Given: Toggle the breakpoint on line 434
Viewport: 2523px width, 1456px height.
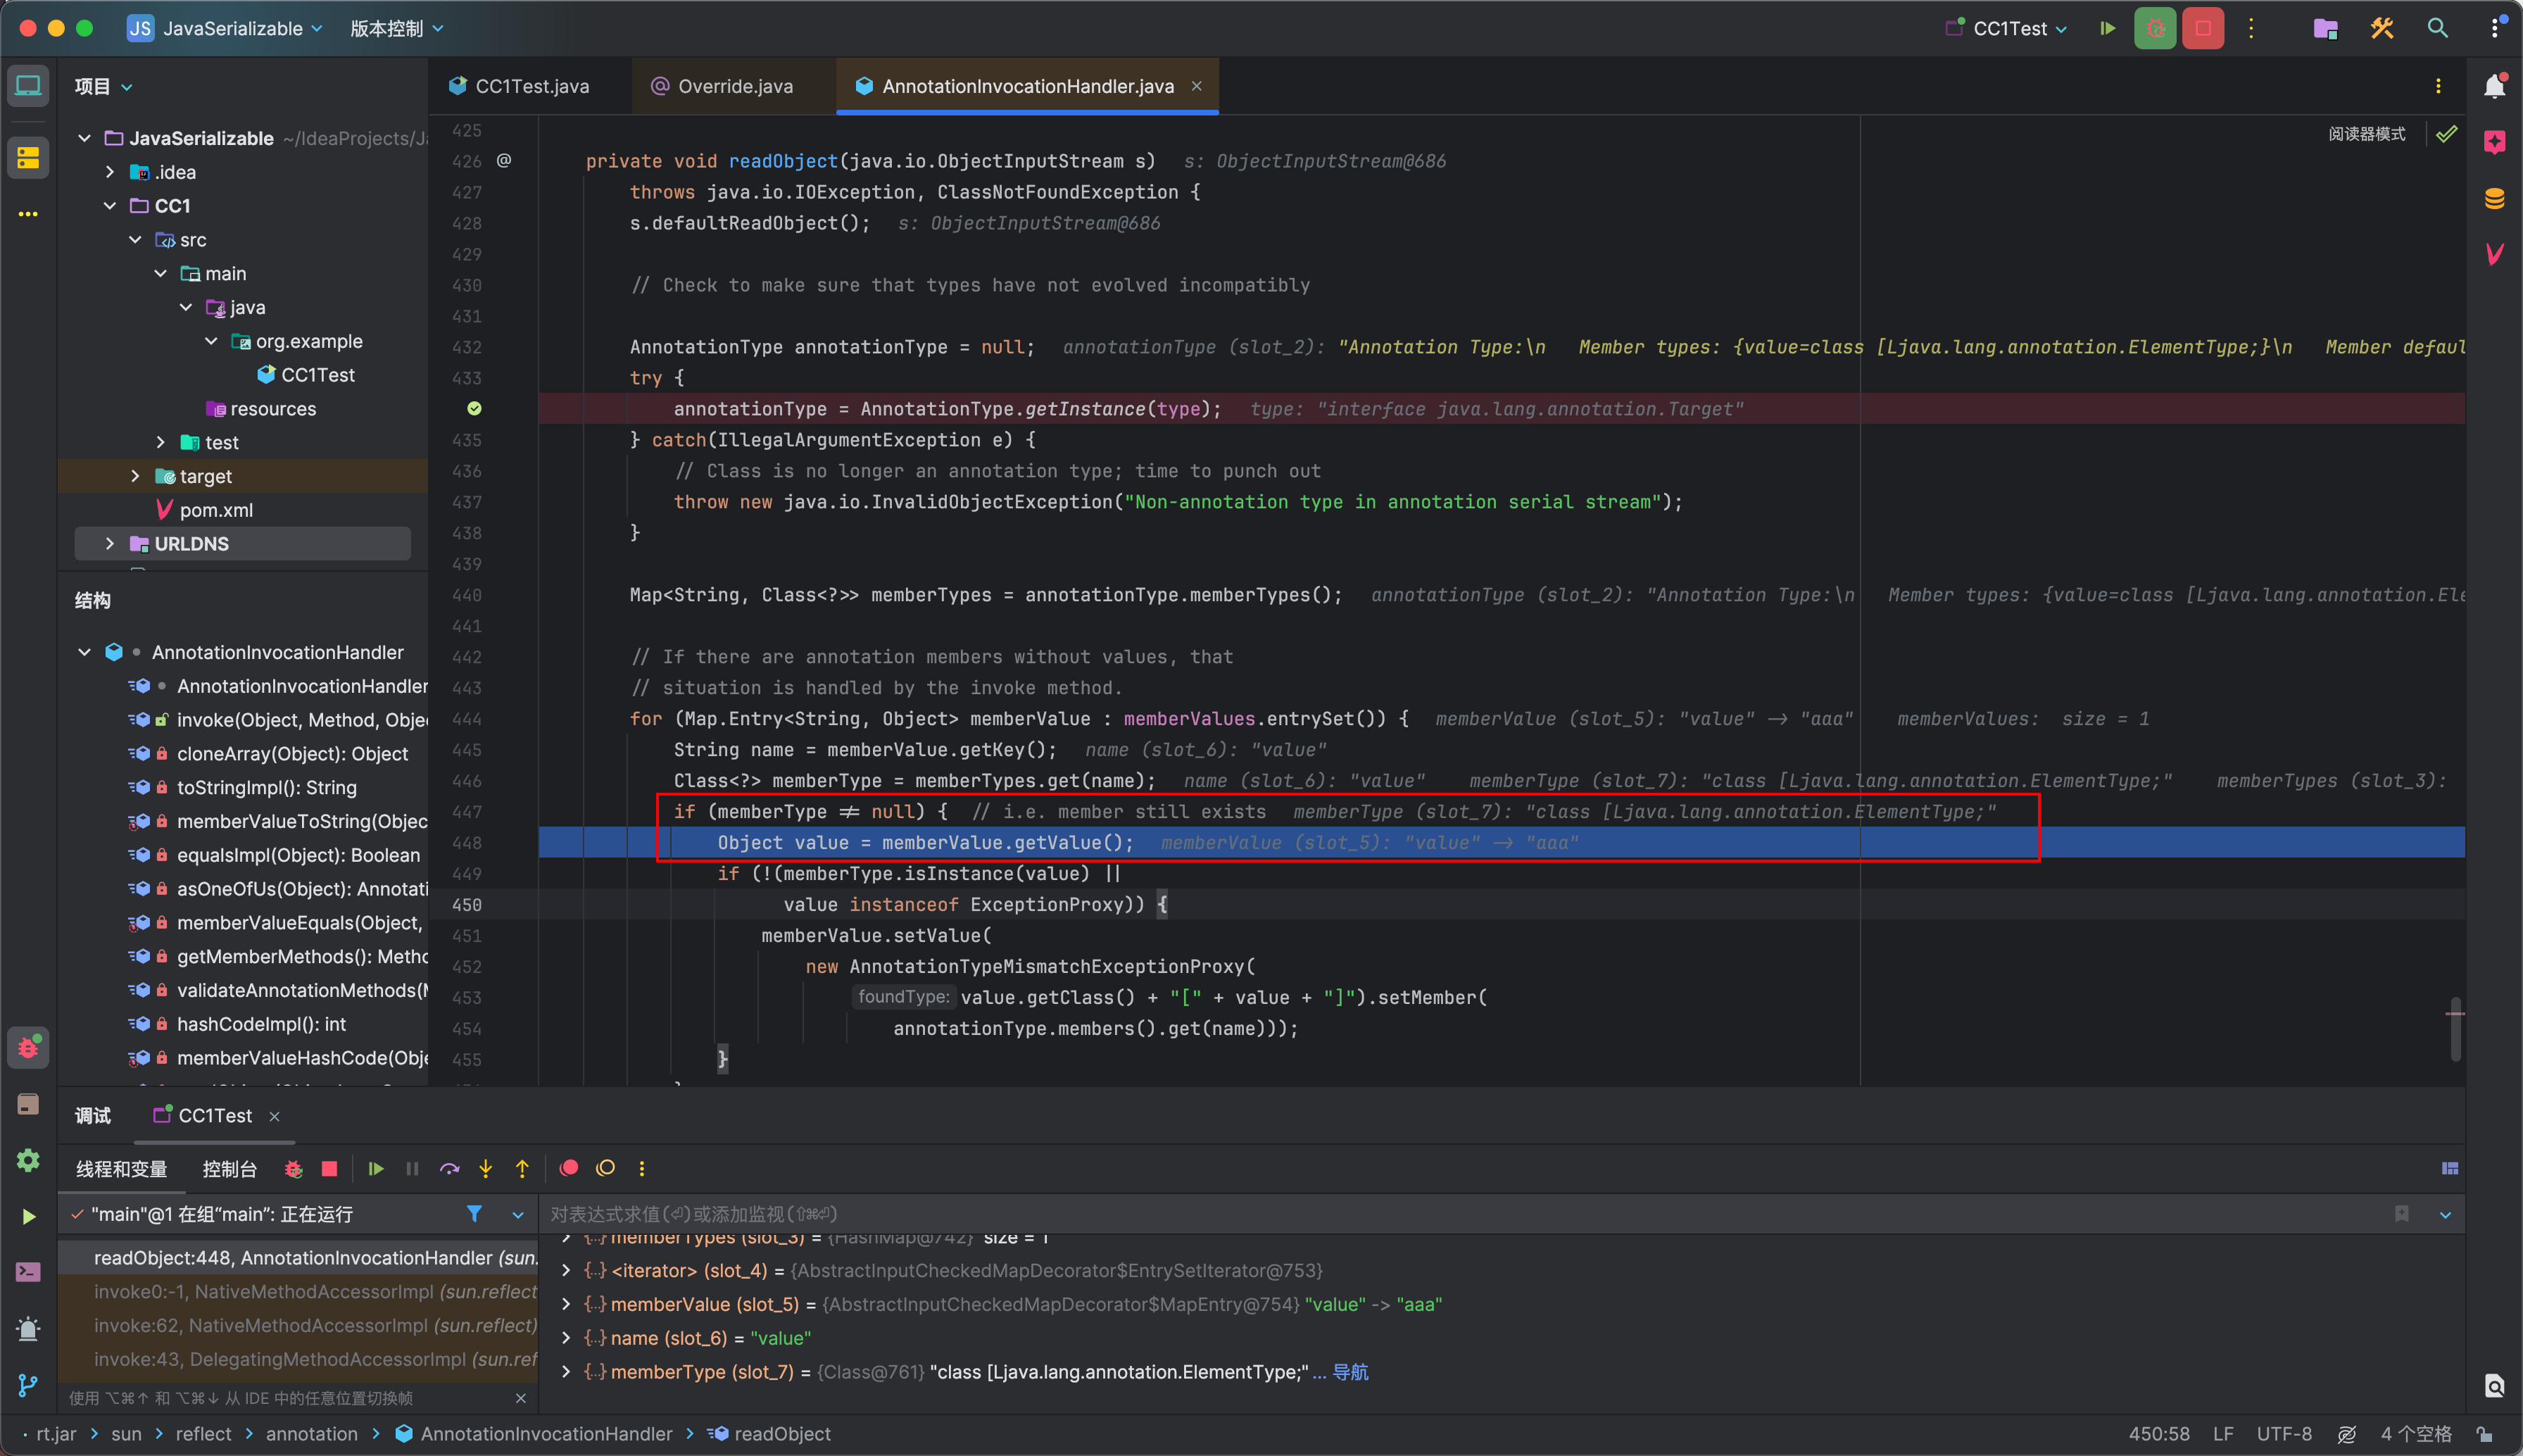Looking at the screenshot, I should [474, 408].
